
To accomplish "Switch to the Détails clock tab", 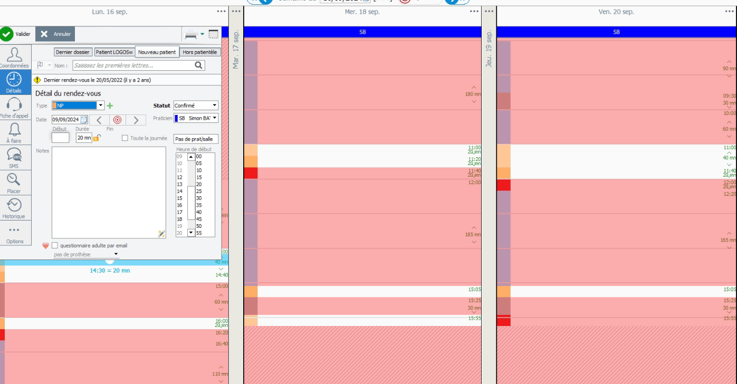I will point(14,82).
